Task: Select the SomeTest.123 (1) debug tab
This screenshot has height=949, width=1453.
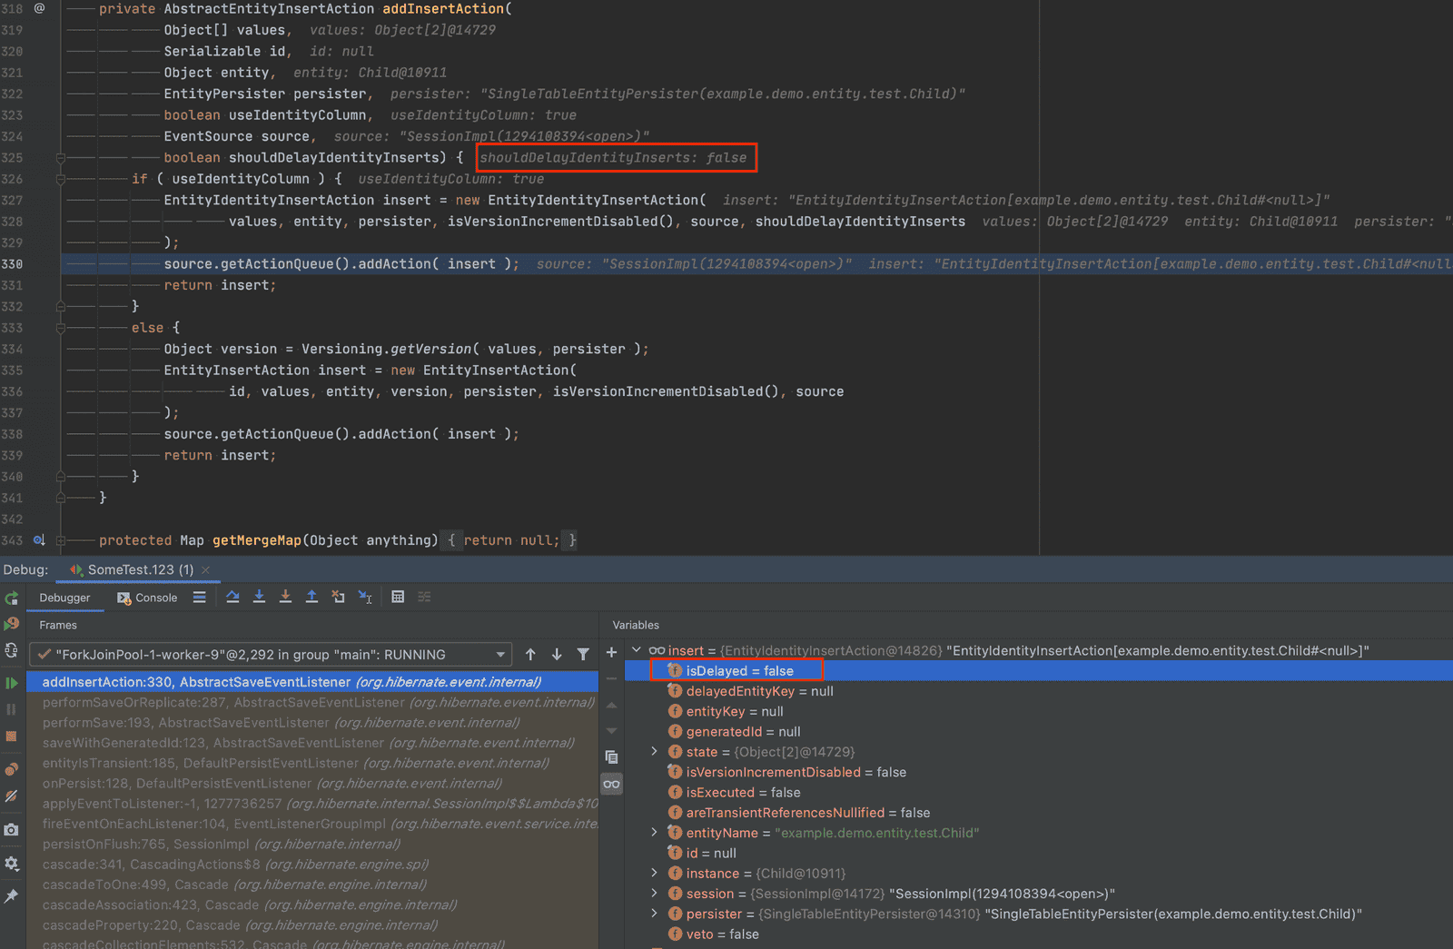Action: click(141, 569)
